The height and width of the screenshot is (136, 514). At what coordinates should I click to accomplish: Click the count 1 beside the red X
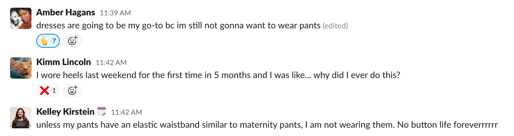point(54,90)
